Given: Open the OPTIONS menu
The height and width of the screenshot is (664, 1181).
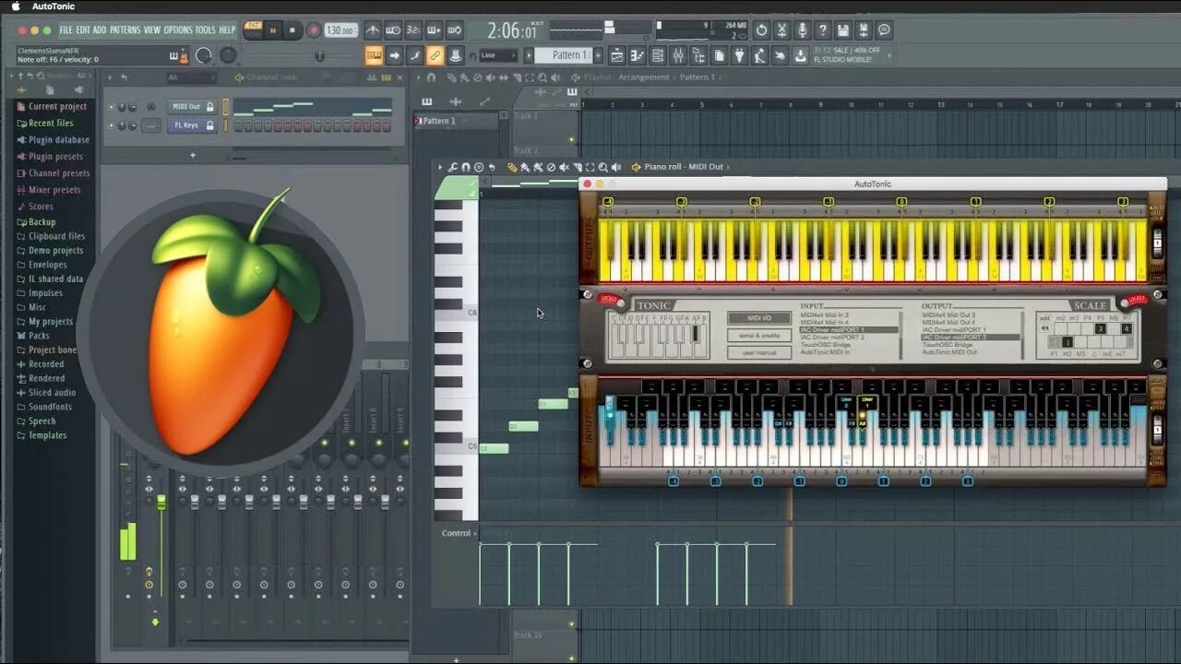Looking at the screenshot, I should [177, 30].
